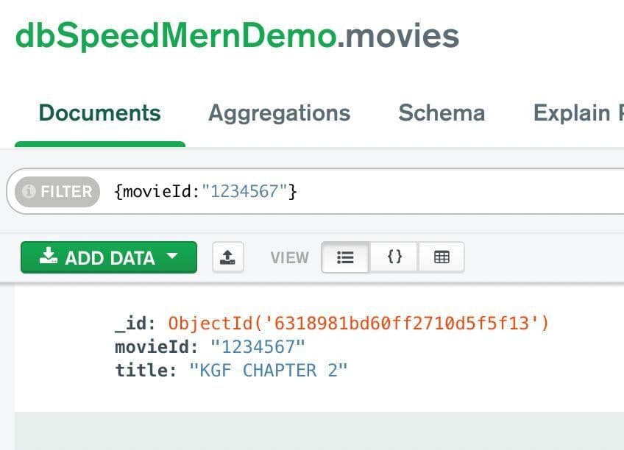Screen dimensions: 624x450
Task: Expand the ADD DATA dropdown arrow
Action: (x=172, y=257)
